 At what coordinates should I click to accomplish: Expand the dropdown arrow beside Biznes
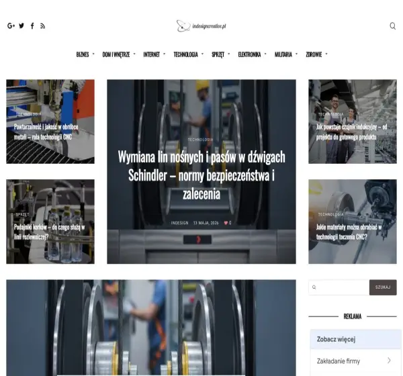tap(93, 54)
